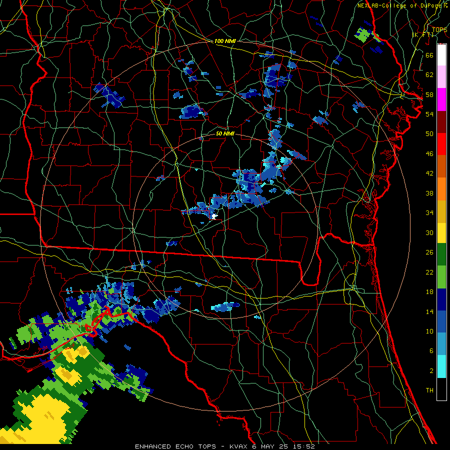This screenshot has height=450, width=450.
Task: Click the legend value '46'
Action: [x=429, y=154]
